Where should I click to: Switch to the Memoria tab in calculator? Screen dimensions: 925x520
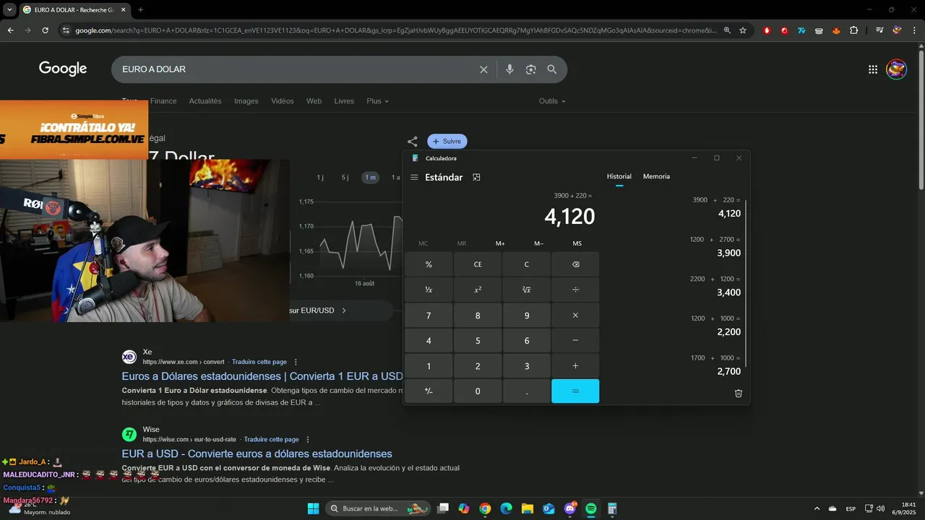click(656, 176)
